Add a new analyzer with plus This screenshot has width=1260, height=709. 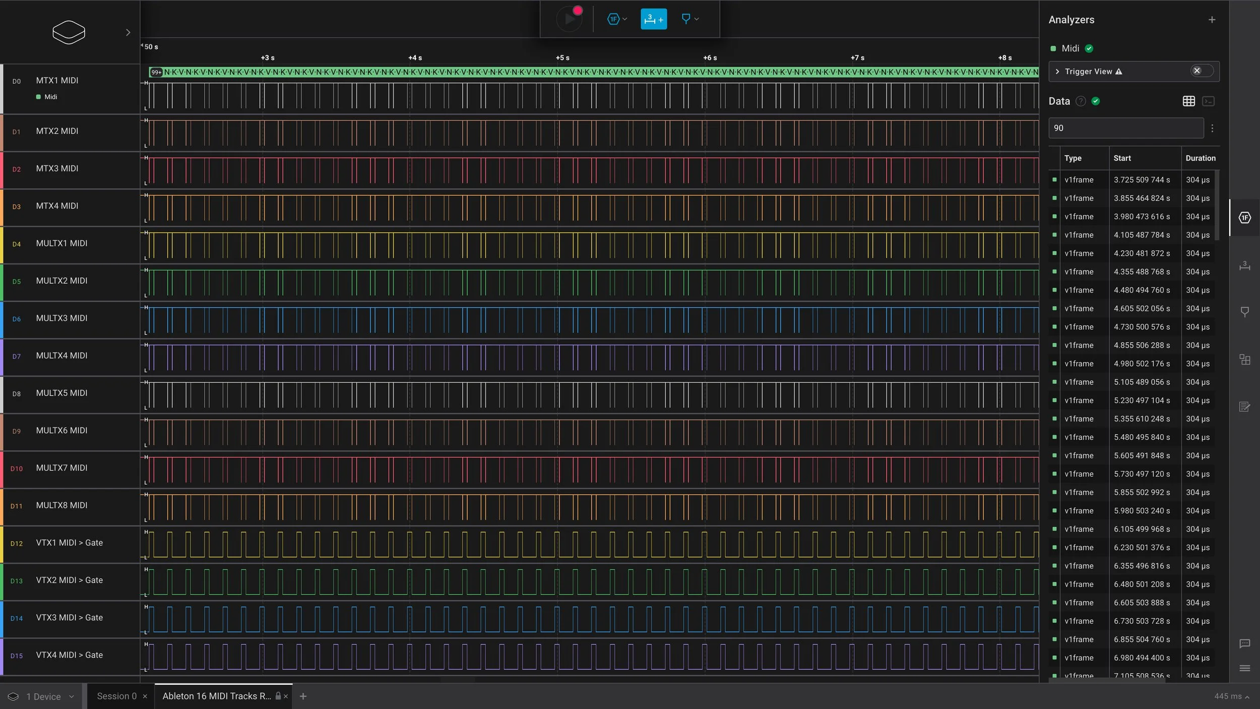pyautogui.click(x=1212, y=20)
